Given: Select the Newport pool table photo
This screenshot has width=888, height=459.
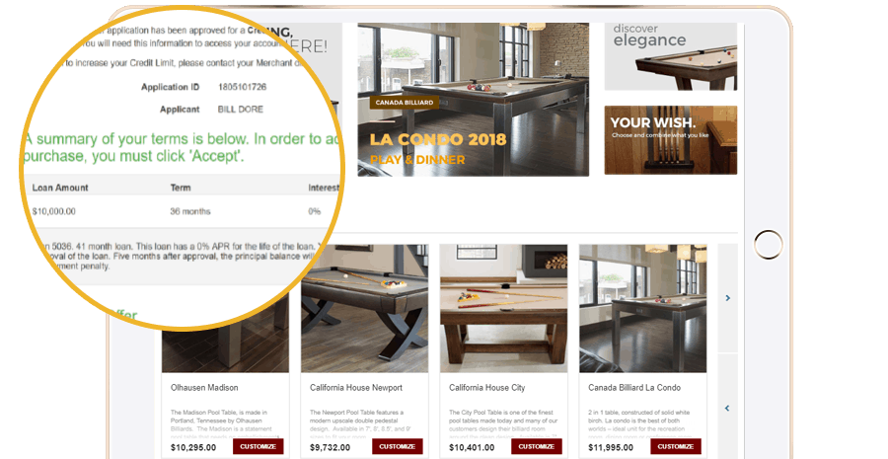Looking at the screenshot, I should [365, 308].
